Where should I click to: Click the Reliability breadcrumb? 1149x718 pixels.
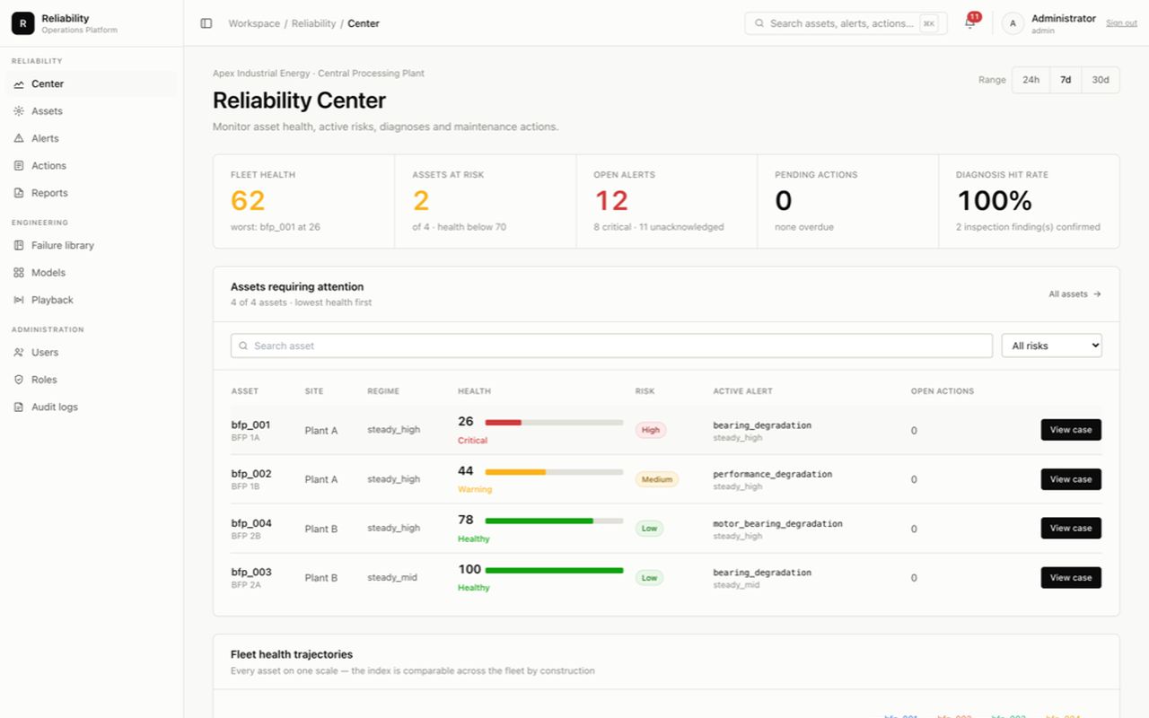313,23
